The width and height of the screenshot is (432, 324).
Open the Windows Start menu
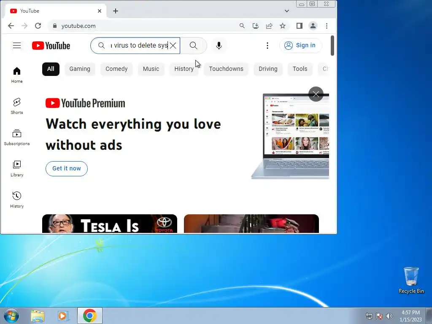11,316
